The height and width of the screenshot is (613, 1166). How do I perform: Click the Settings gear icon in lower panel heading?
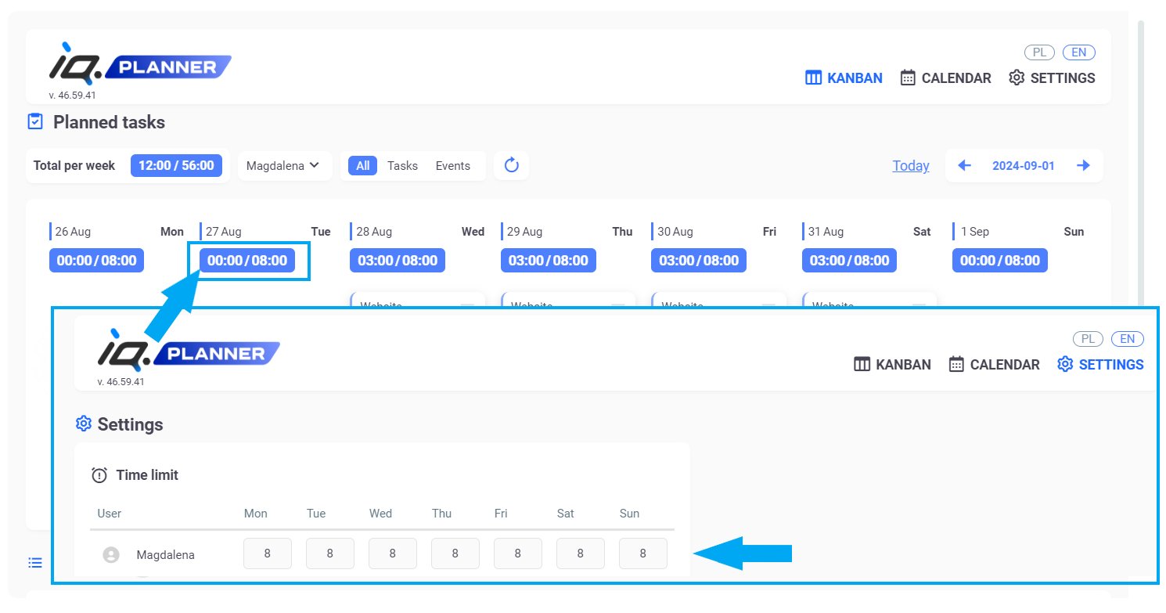tap(84, 424)
